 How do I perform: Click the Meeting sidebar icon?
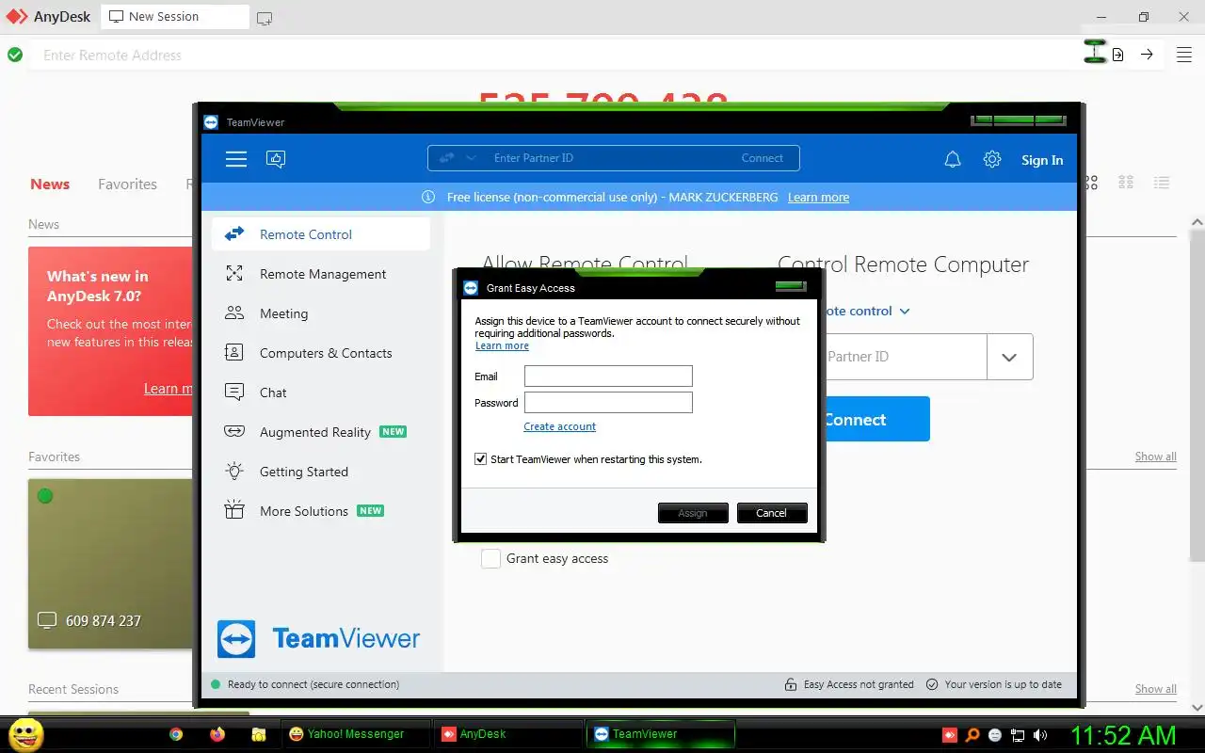[x=234, y=313]
